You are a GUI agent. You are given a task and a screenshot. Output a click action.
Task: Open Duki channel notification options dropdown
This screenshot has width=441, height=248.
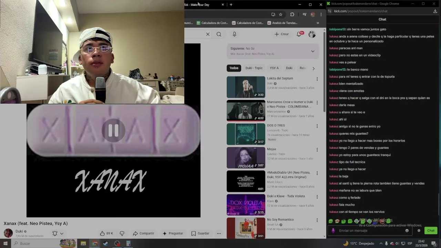(x=58, y=233)
